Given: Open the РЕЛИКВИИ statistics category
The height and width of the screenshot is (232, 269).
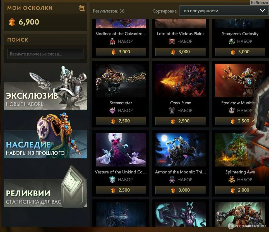Looking at the screenshot, I should click(45, 193).
